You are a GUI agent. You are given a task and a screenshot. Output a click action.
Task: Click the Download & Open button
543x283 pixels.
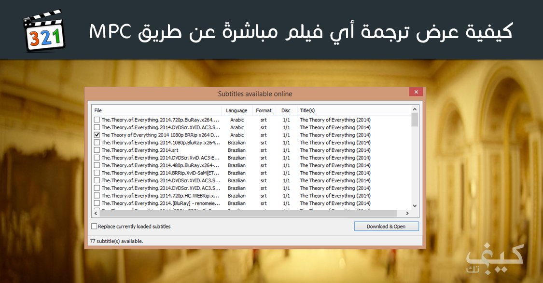click(x=387, y=226)
